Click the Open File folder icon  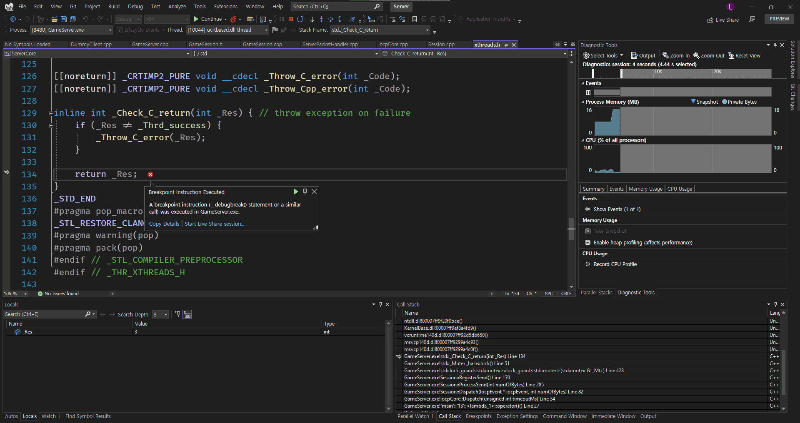pos(55,19)
